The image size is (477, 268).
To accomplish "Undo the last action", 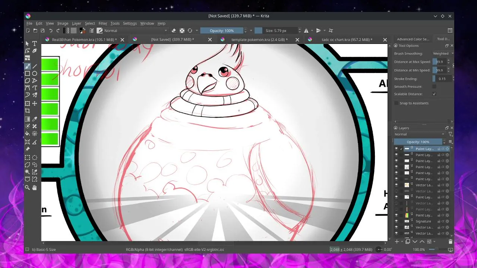I will 51,31.
